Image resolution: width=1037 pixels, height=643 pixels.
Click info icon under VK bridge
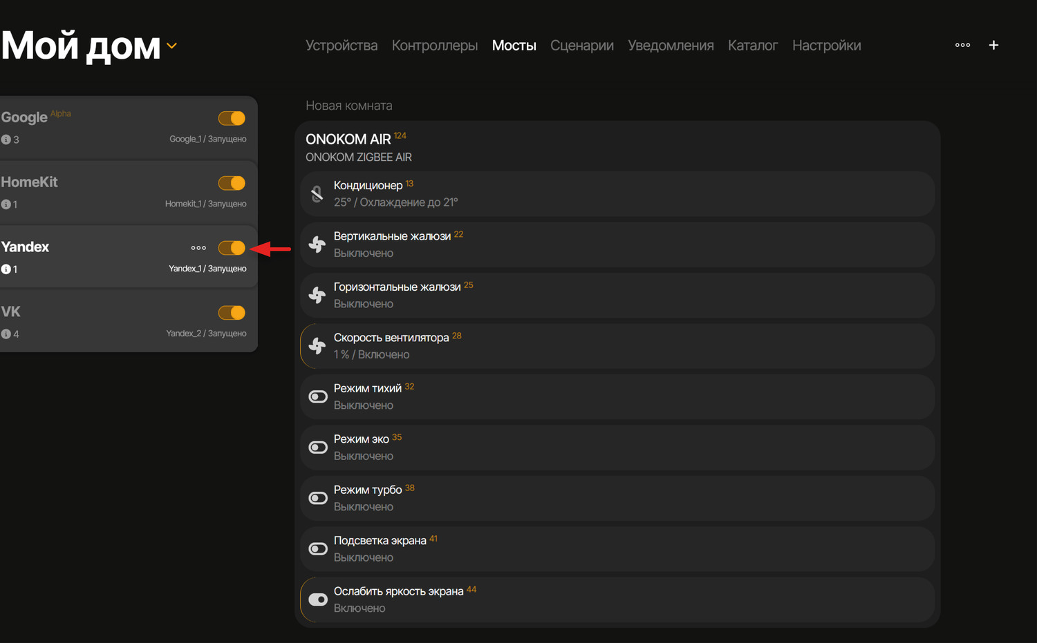6,334
